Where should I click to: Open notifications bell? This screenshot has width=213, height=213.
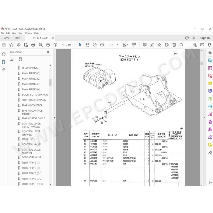194,38
